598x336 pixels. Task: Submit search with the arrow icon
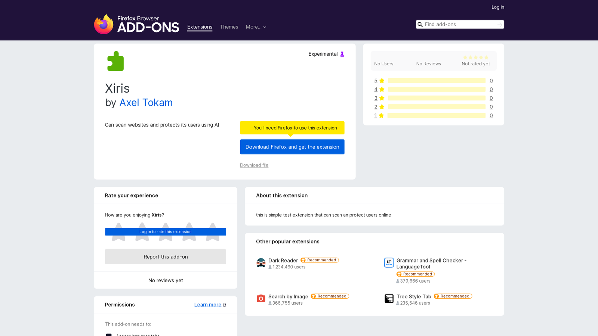coord(500,25)
